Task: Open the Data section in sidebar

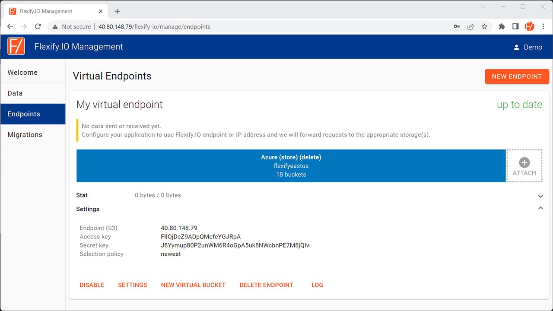Action: pyautogui.click(x=33, y=93)
